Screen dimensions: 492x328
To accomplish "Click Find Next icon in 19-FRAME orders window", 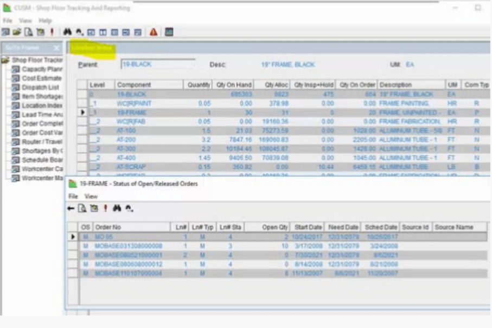I will pyautogui.click(x=129, y=208).
